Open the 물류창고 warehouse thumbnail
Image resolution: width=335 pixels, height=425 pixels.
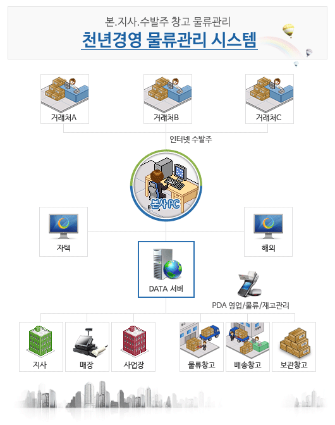point(200,340)
